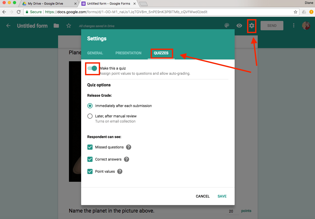Show help for Point values
The height and width of the screenshot is (219, 315).
120,171
